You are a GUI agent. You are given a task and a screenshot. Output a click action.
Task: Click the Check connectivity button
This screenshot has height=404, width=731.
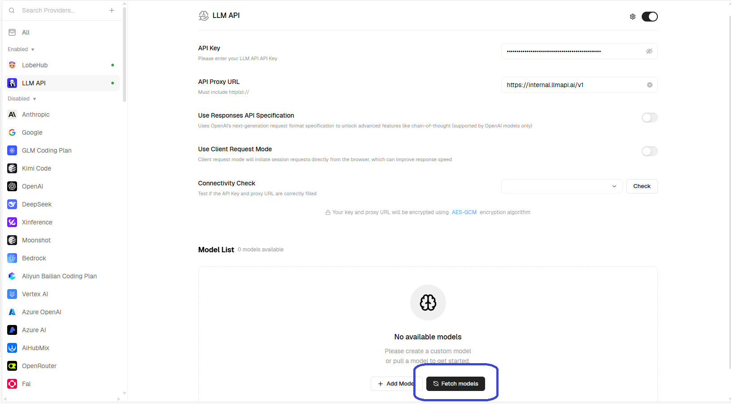[642, 186]
